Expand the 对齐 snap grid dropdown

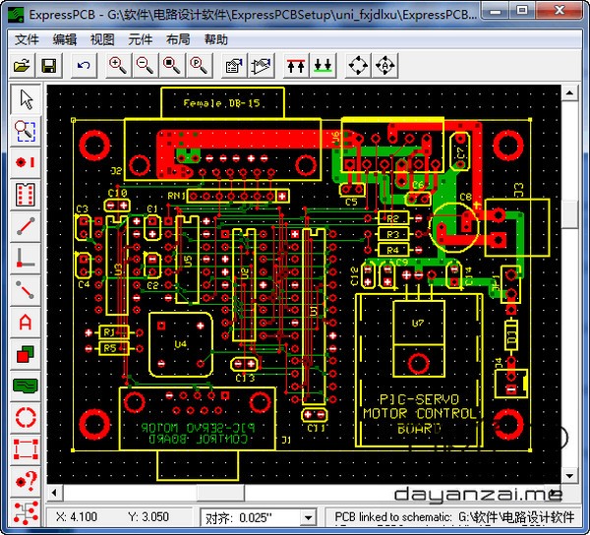point(309,518)
